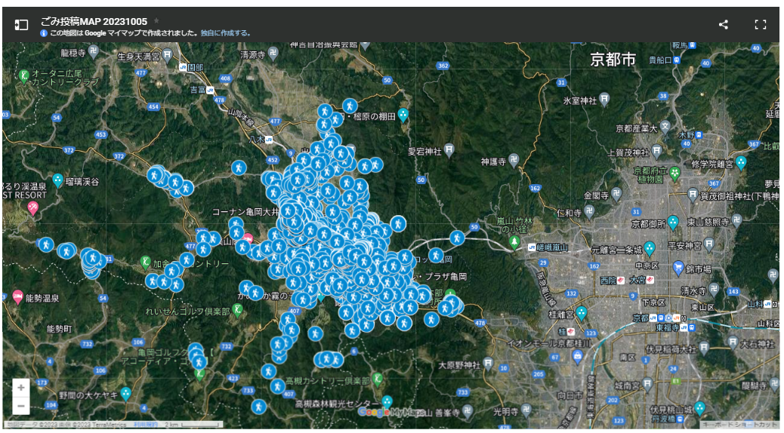Click the 能勢町 town label
The image size is (784, 433).
click(x=59, y=329)
